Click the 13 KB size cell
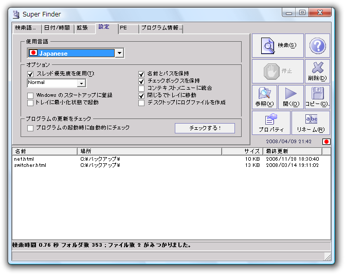 click(252, 165)
